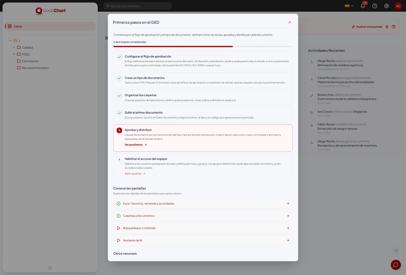406x275 pixels.
Task: Click the QualiChart logo
Action: click(50, 10)
